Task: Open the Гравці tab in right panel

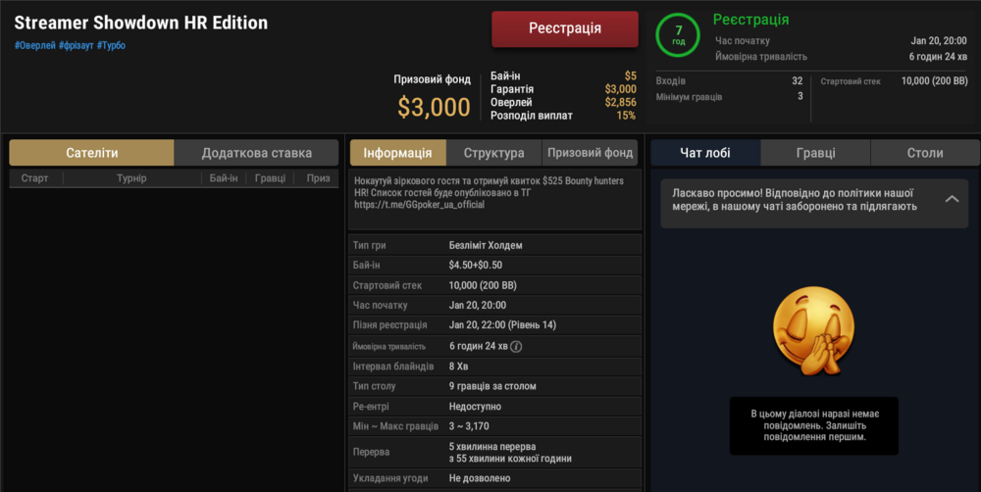Action: [815, 153]
